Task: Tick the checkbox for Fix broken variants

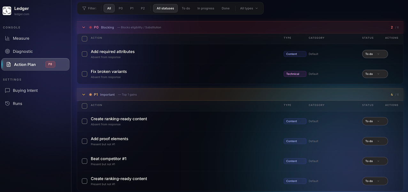Action: [85, 74]
